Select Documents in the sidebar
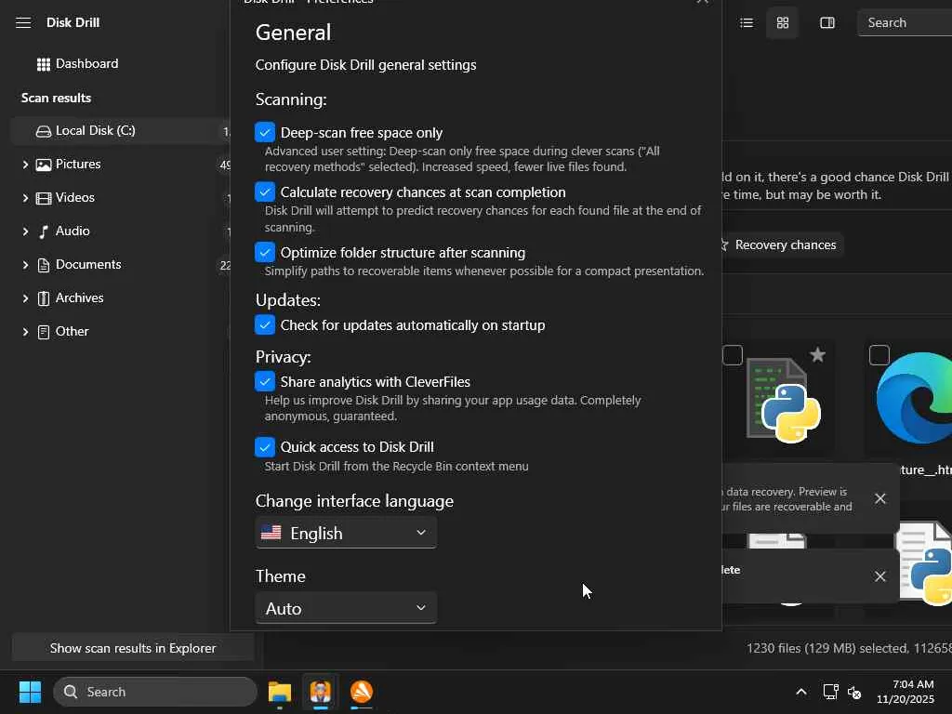Screen dimensions: 952x714 (88, 264)
